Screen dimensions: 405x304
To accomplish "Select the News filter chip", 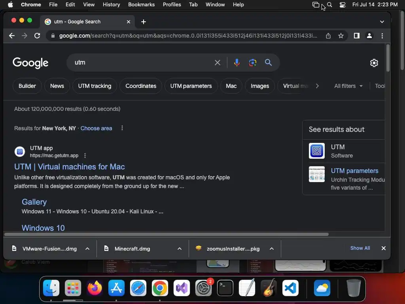I will coord(57,86).
